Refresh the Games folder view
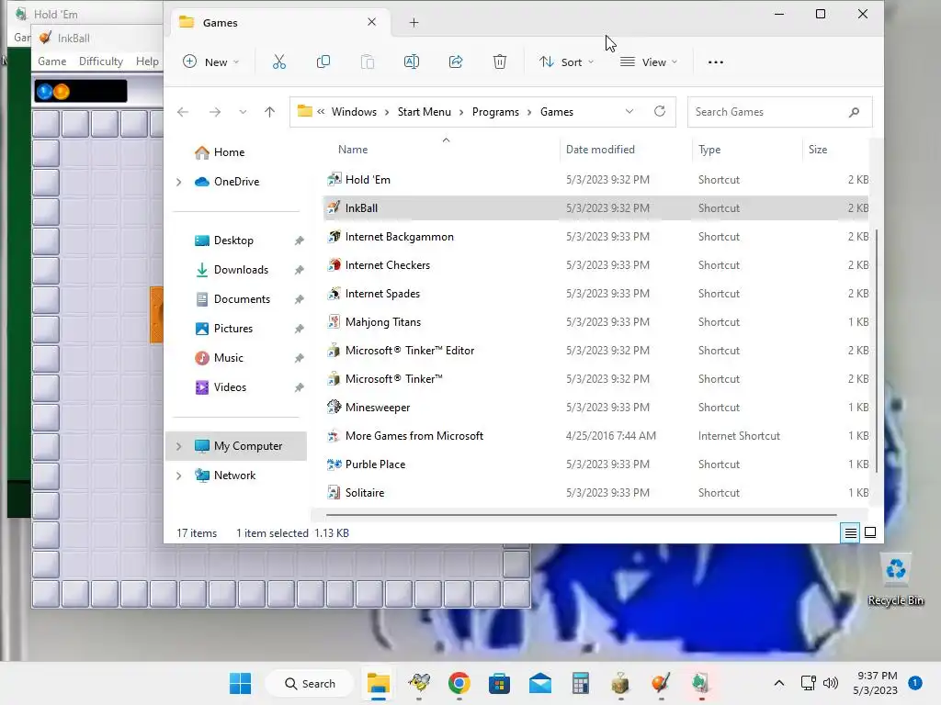 tap(660, 111)
